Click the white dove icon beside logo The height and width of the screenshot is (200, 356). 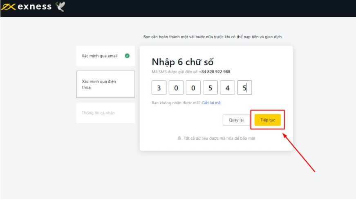pyautogui.click(x=60, y=7)
